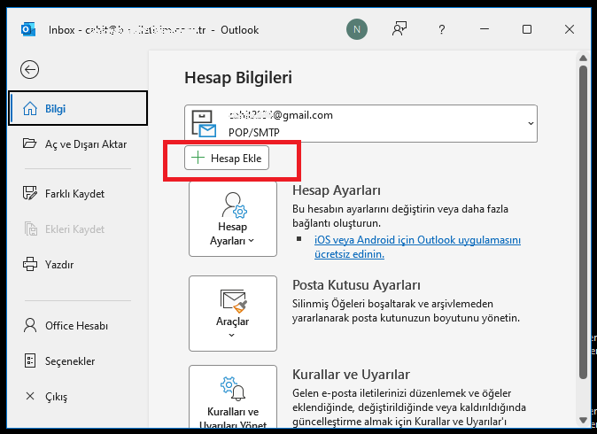This screenshot has width=597, height=434.
Task: Click the Hesap Ayarları section heading
Action: point(337,190)
